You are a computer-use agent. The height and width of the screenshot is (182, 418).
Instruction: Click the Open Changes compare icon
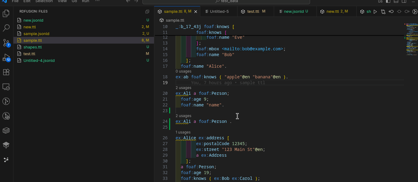383,12
